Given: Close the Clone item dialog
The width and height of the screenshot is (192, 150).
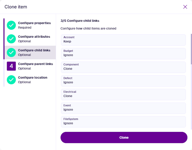Looking at the screenshot, I should pyautogui.click(x=185, y=7).
